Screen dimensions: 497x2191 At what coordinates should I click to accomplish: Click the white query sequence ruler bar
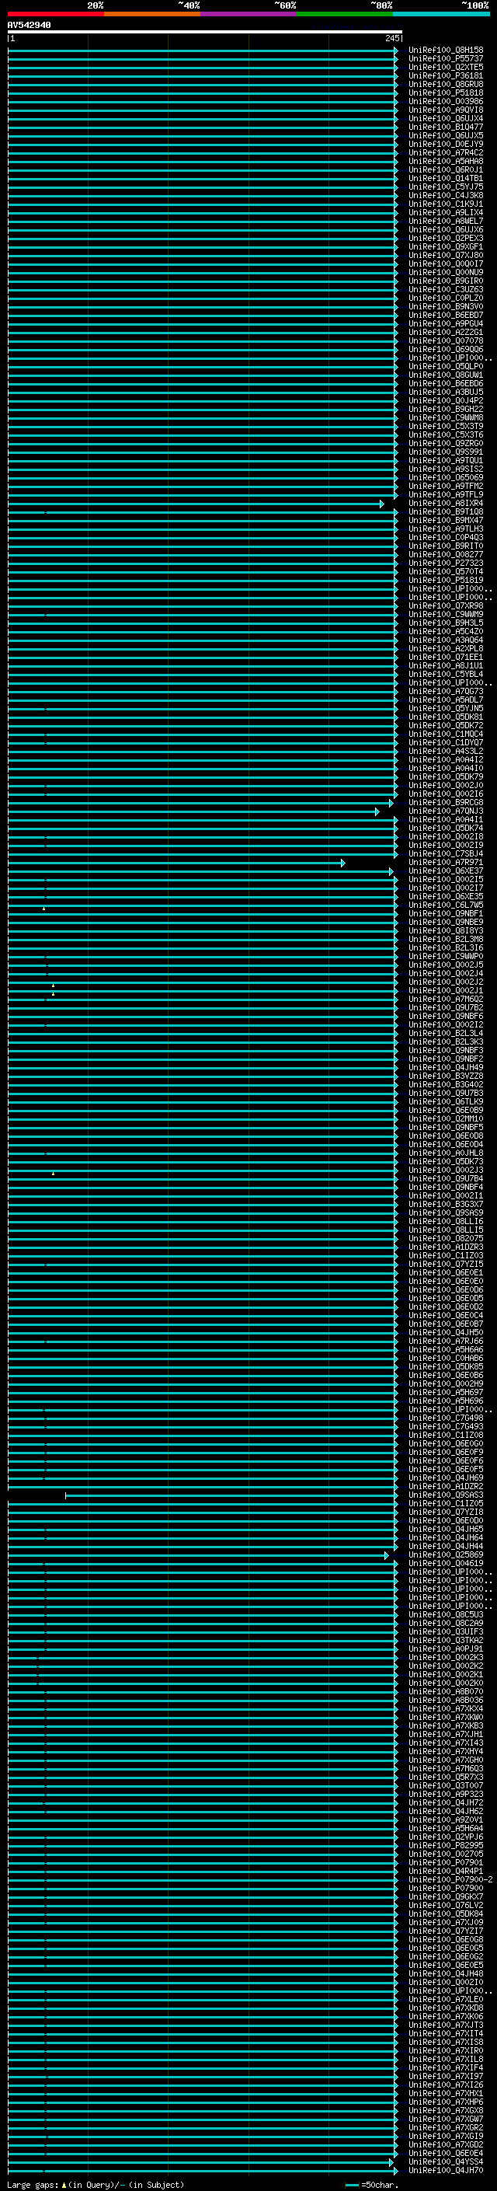[205, 33]
